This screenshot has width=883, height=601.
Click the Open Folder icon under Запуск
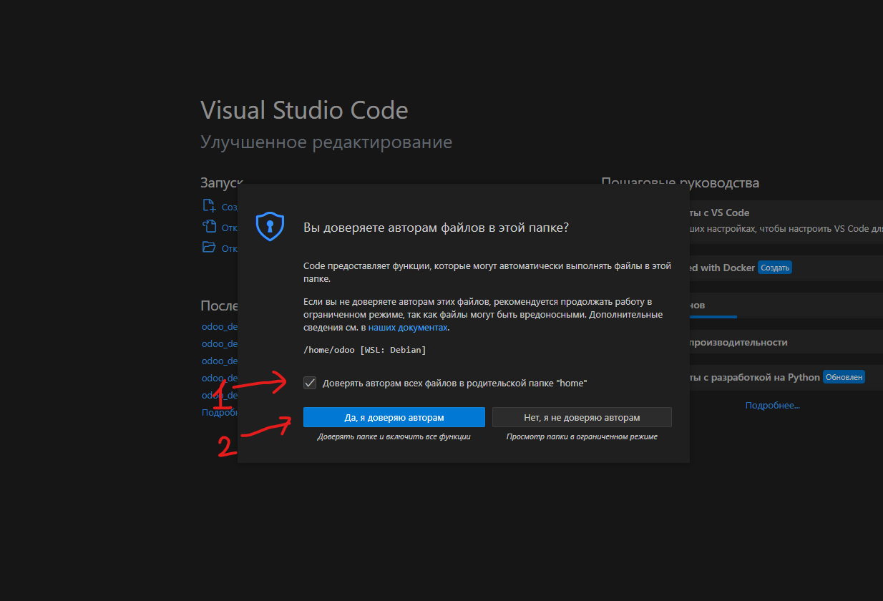tap(209, 248)
